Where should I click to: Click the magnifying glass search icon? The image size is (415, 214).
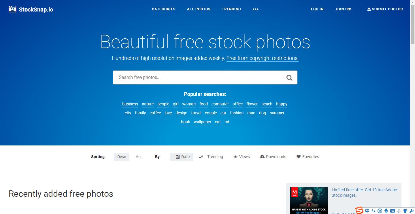(289, 77)
